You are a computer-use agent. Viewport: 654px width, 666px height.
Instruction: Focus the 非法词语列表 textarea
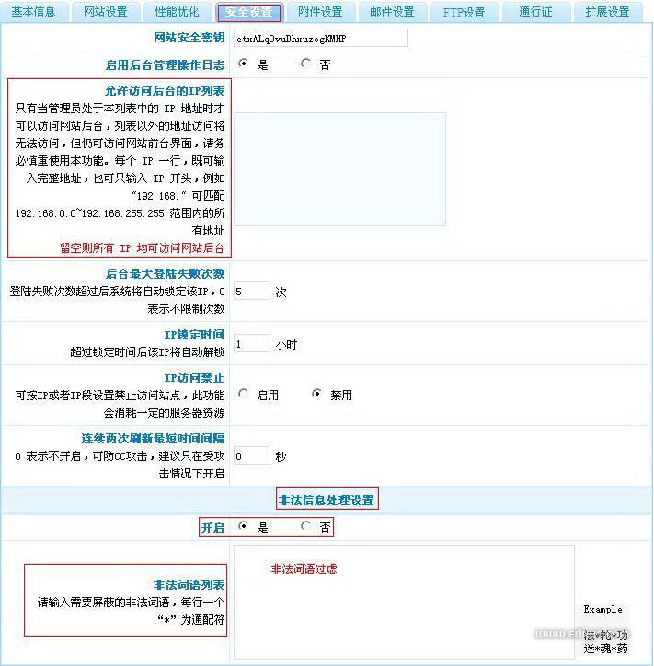pyautogui.click(x=403, y=603)
